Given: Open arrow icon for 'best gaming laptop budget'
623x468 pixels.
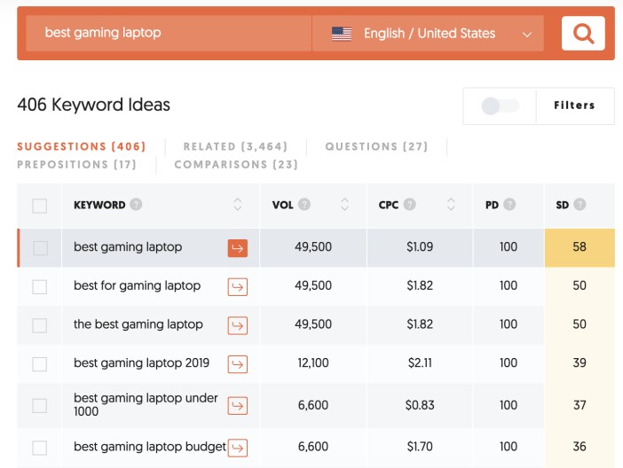Looking at the screenshot, I should click(x=237, y=448).
